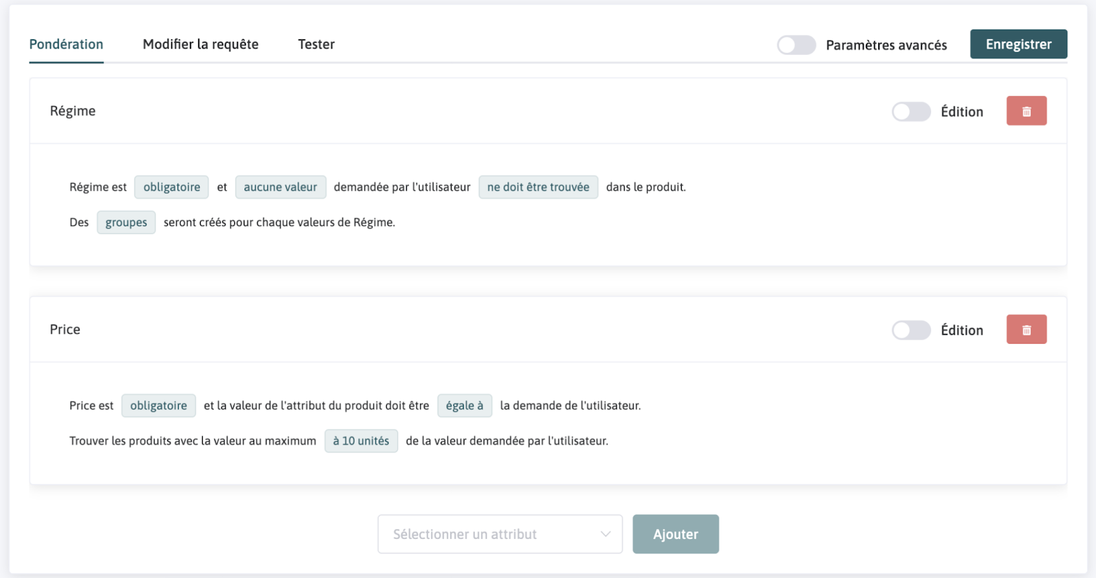
Task: Click text 'Trouver les produits avec la valeur au maximum'
Action: (192, 441)
